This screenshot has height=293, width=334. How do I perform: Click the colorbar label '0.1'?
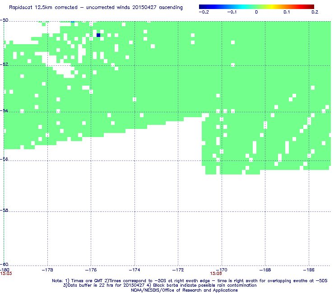click(x=287, y=12)
